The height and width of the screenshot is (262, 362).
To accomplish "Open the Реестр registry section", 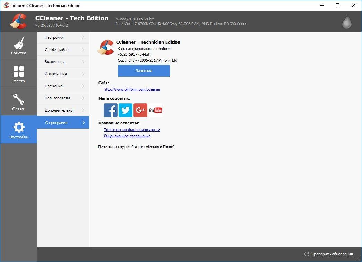I will (x=19, y=74).
